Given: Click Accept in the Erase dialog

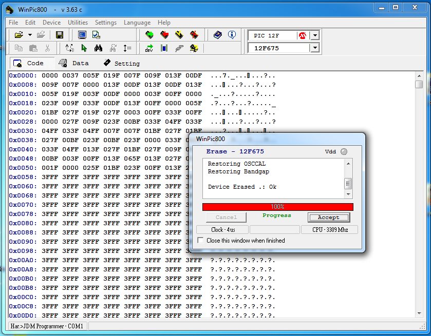Looking at the screenshot, I should (x=329, y=218).
